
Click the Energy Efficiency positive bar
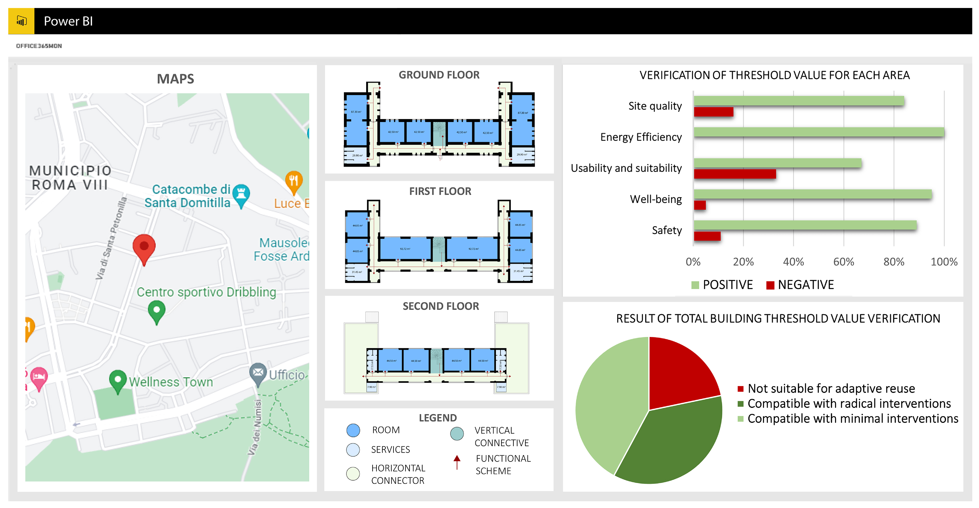(x=819, y=132)
